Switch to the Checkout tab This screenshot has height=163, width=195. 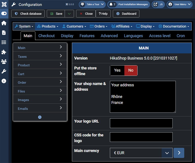pos(46,36)
